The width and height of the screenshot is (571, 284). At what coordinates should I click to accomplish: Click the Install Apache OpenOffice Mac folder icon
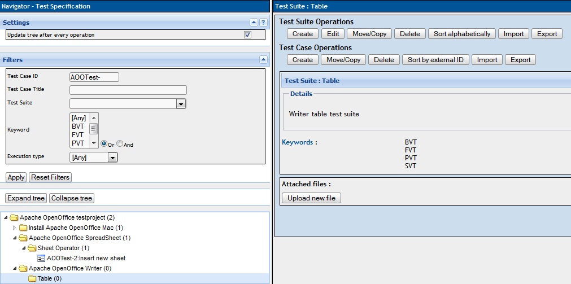[23, 228]
